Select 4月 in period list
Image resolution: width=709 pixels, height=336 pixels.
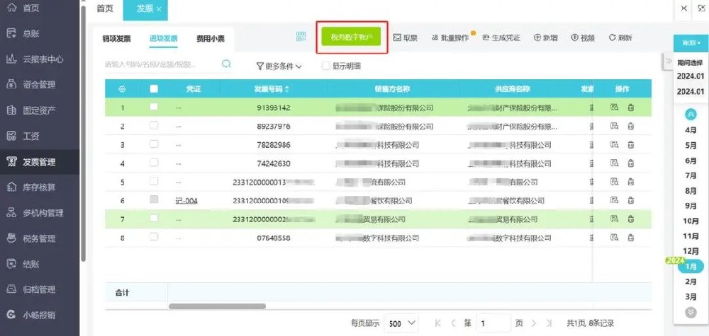pyautogui.click(x=691, y=130)
